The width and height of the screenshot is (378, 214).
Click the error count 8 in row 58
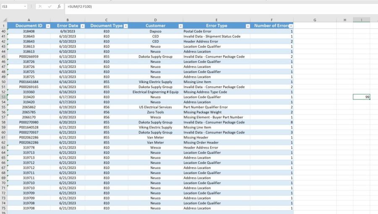point(272,122)
